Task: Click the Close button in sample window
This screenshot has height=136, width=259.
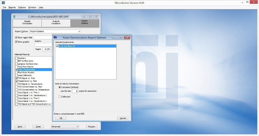Action: coord(38,126)
